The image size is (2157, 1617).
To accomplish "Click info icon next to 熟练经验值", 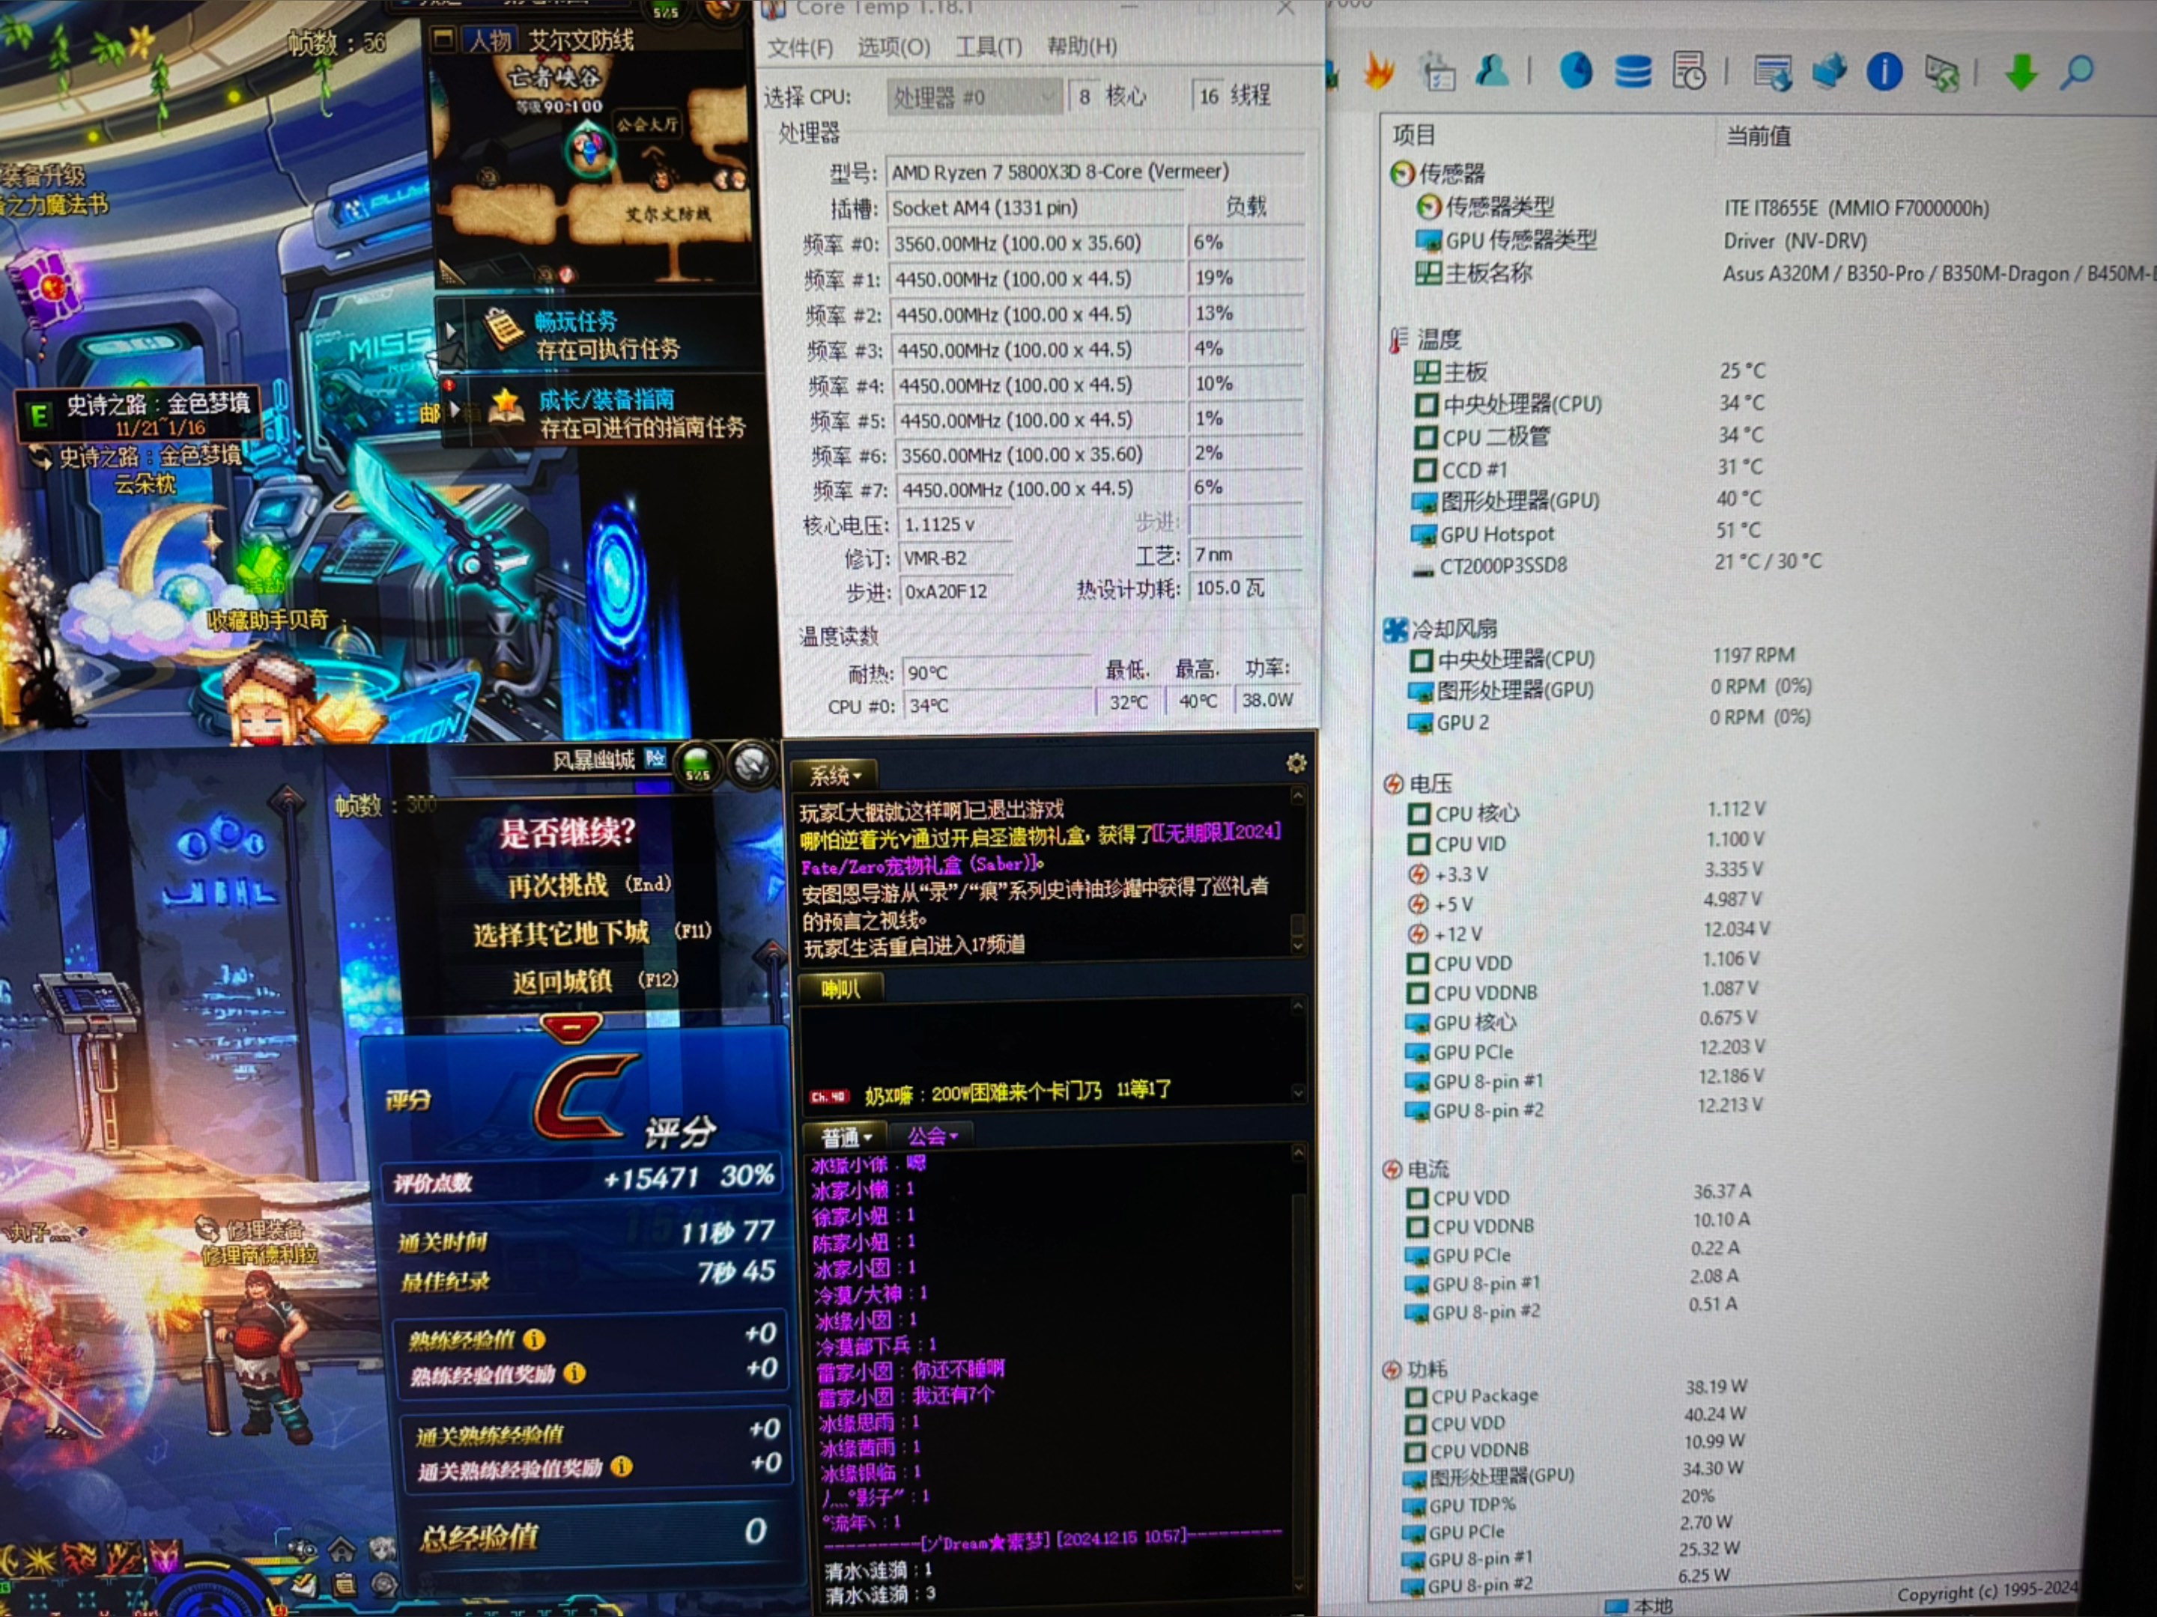I will (x=534, y=1340).
